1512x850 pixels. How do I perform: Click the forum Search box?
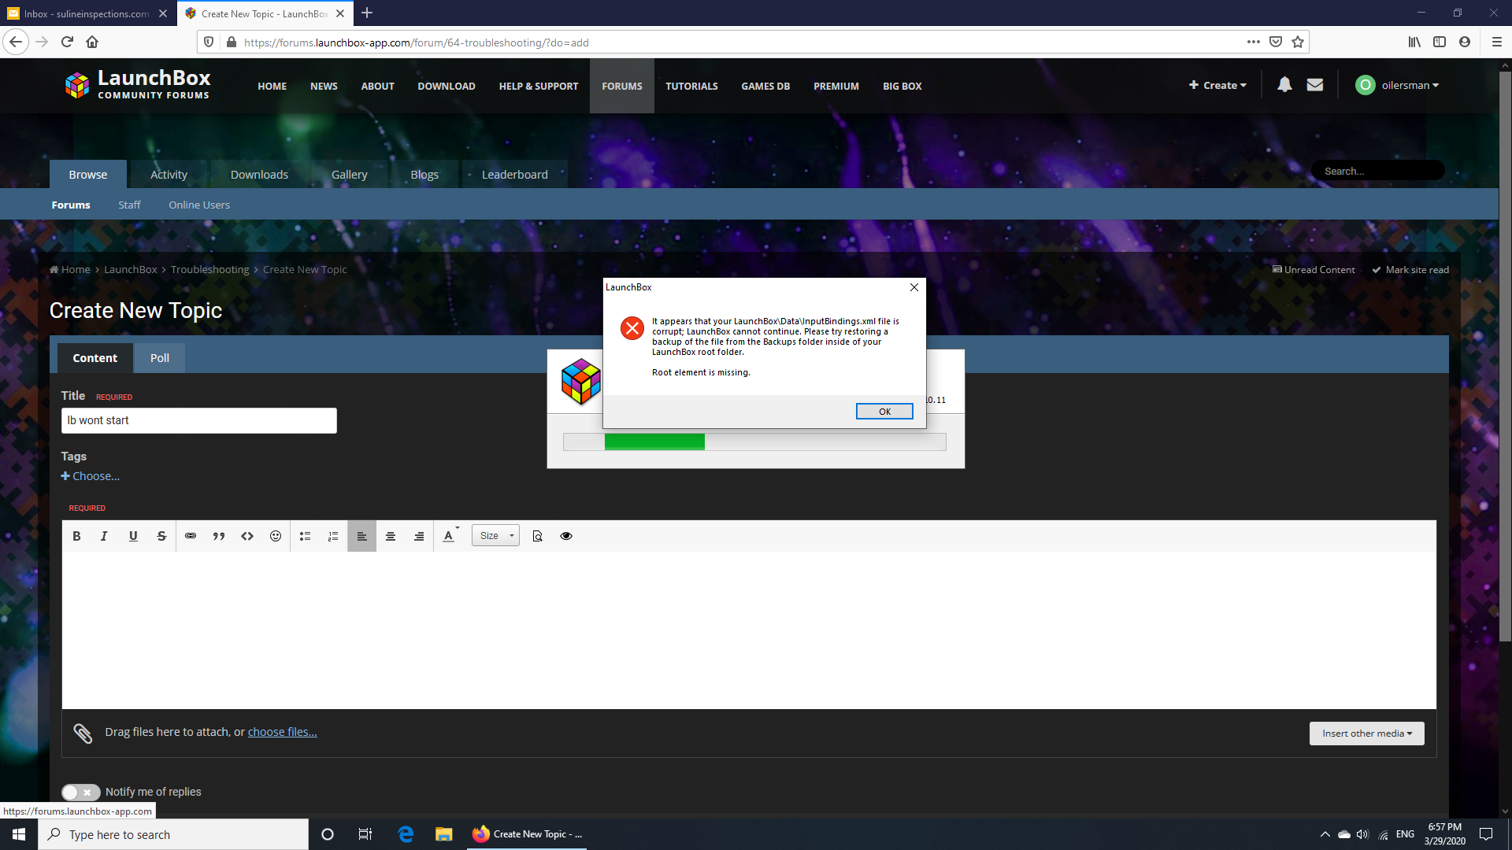point(1377,171)
